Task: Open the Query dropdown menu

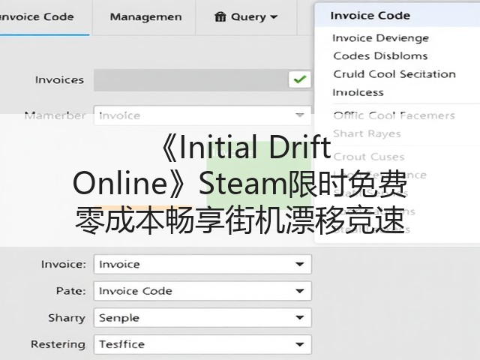Action: coord(246,16)
